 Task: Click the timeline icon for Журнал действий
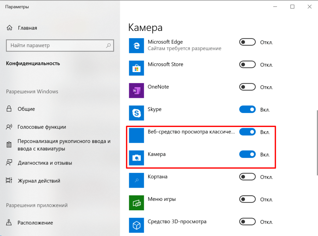(9, 180)
